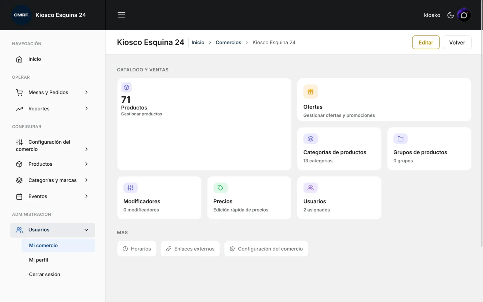
Task: Collapse the Usuarios submenu chevron
Action: point(86,230)
